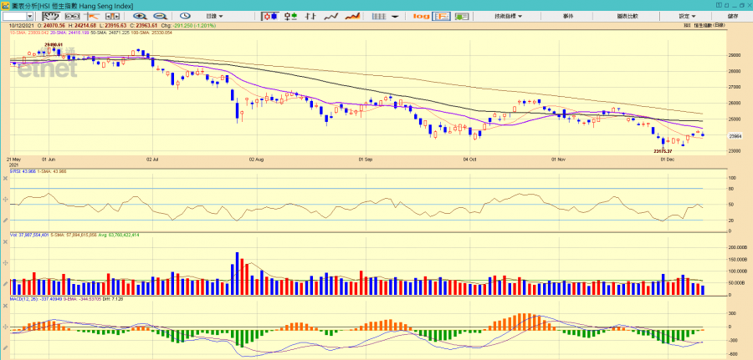Toggle the green arrow panel icon
Screen dimensions: 753x360
coord(463,16)
